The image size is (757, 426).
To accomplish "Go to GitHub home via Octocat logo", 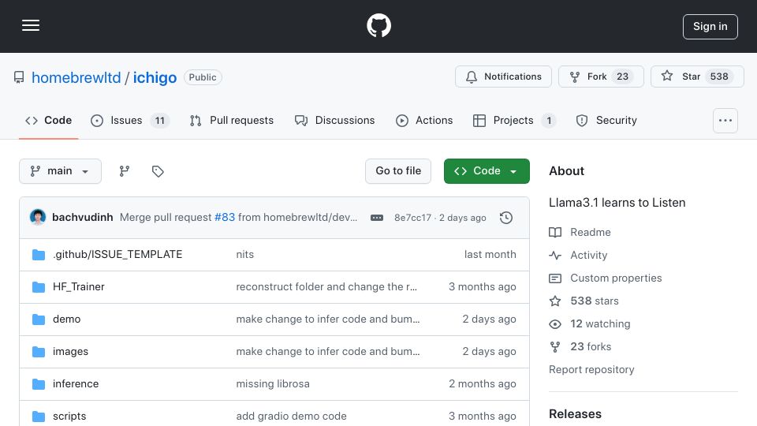I will point(378,25).
